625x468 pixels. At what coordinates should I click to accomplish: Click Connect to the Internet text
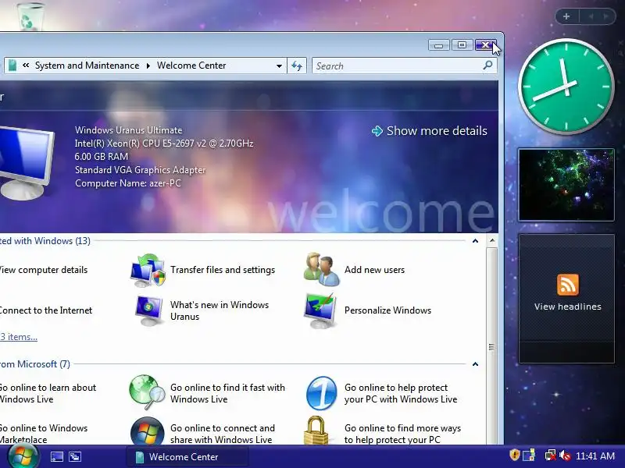tap(46, 310)
